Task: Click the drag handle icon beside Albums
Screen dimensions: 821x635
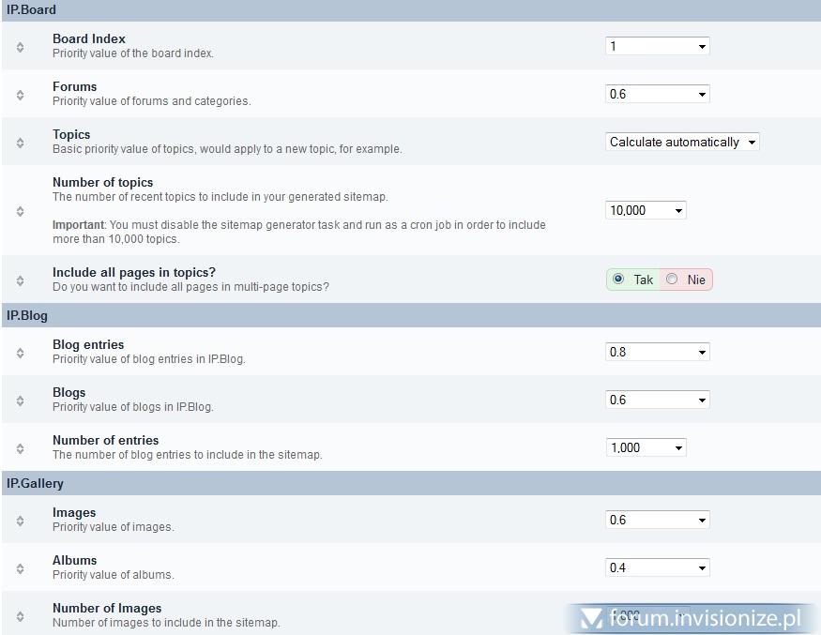Action: tap(21, 568)
